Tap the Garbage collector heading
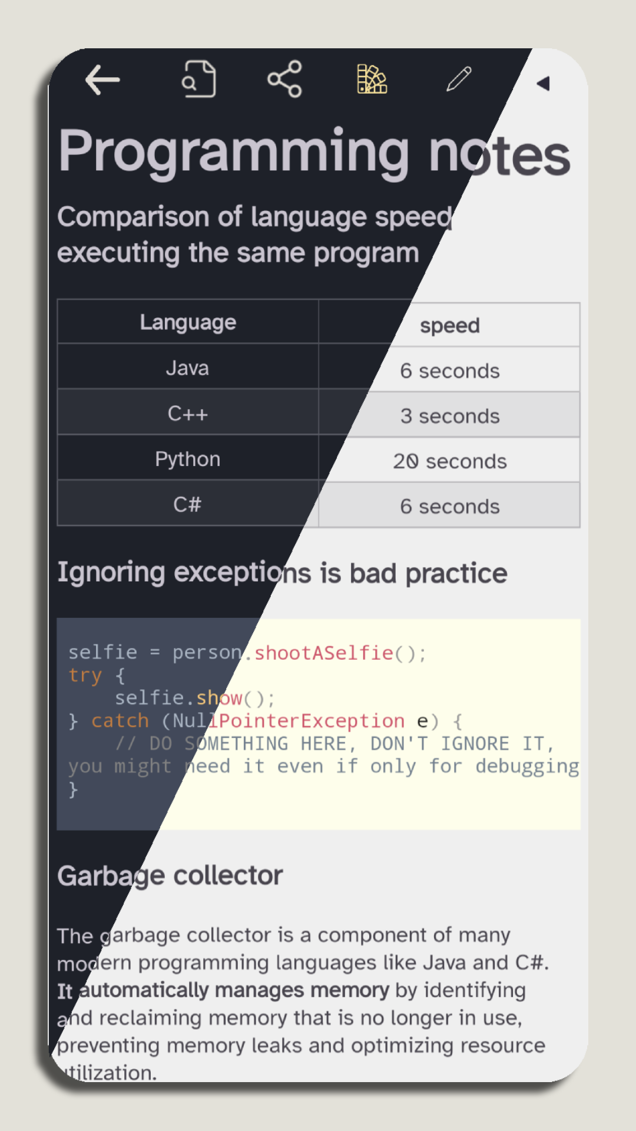Screen dimensions: 636x1131 [170, 876]
